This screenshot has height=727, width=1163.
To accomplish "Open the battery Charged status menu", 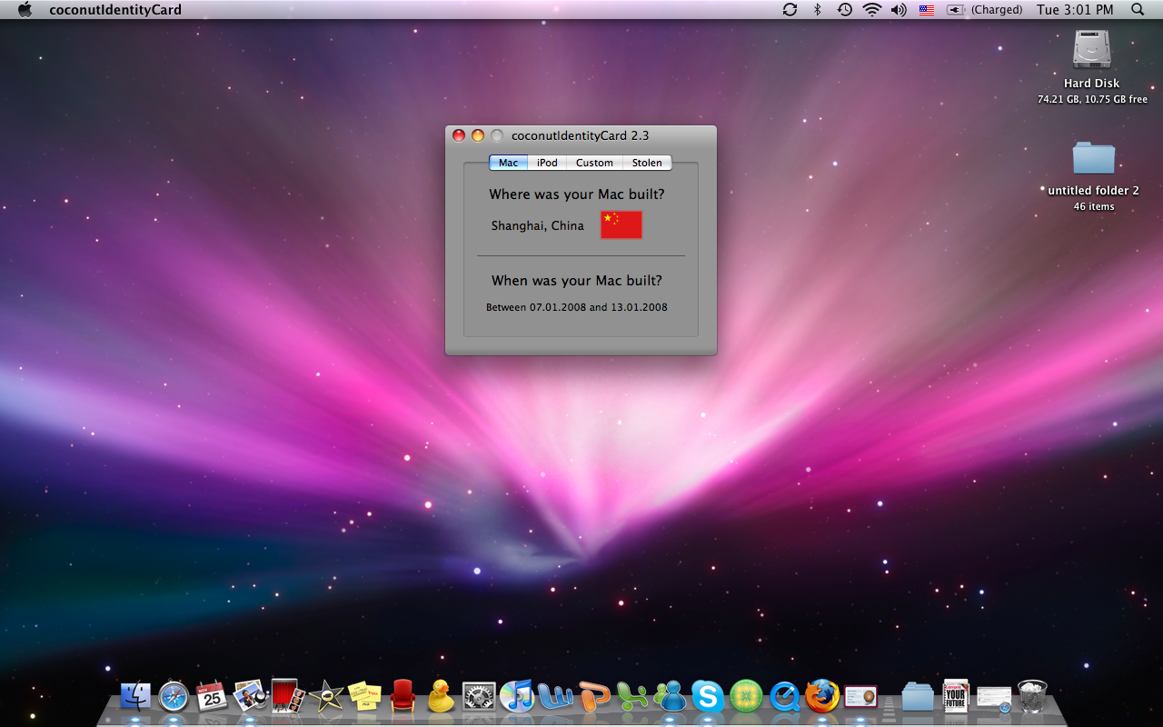I will pyautogui.click(x=984, y=10).
